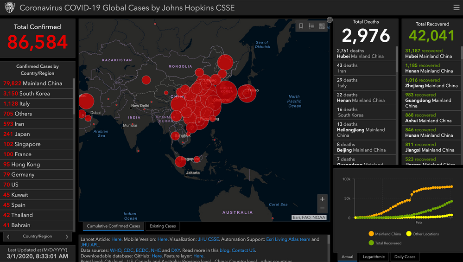Select the Actual chart tab
Screen dimensions: 463x262
pyautogui.click(x=347, y=257)
